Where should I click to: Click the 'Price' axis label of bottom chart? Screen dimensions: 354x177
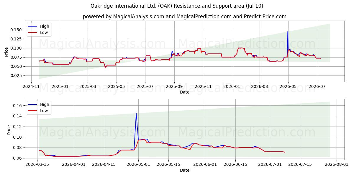[9, 130]
